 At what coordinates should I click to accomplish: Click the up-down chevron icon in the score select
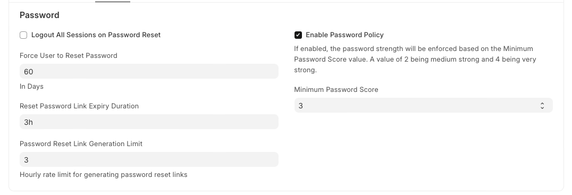(x=542, y=106)
